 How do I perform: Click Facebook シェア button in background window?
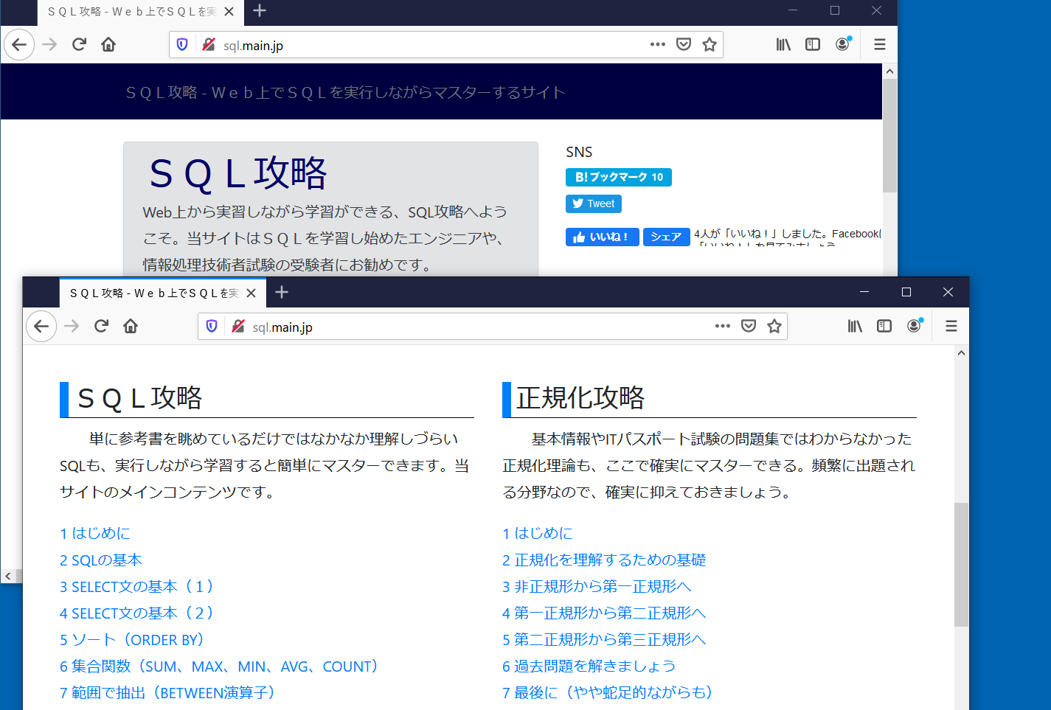coord(667,237)
